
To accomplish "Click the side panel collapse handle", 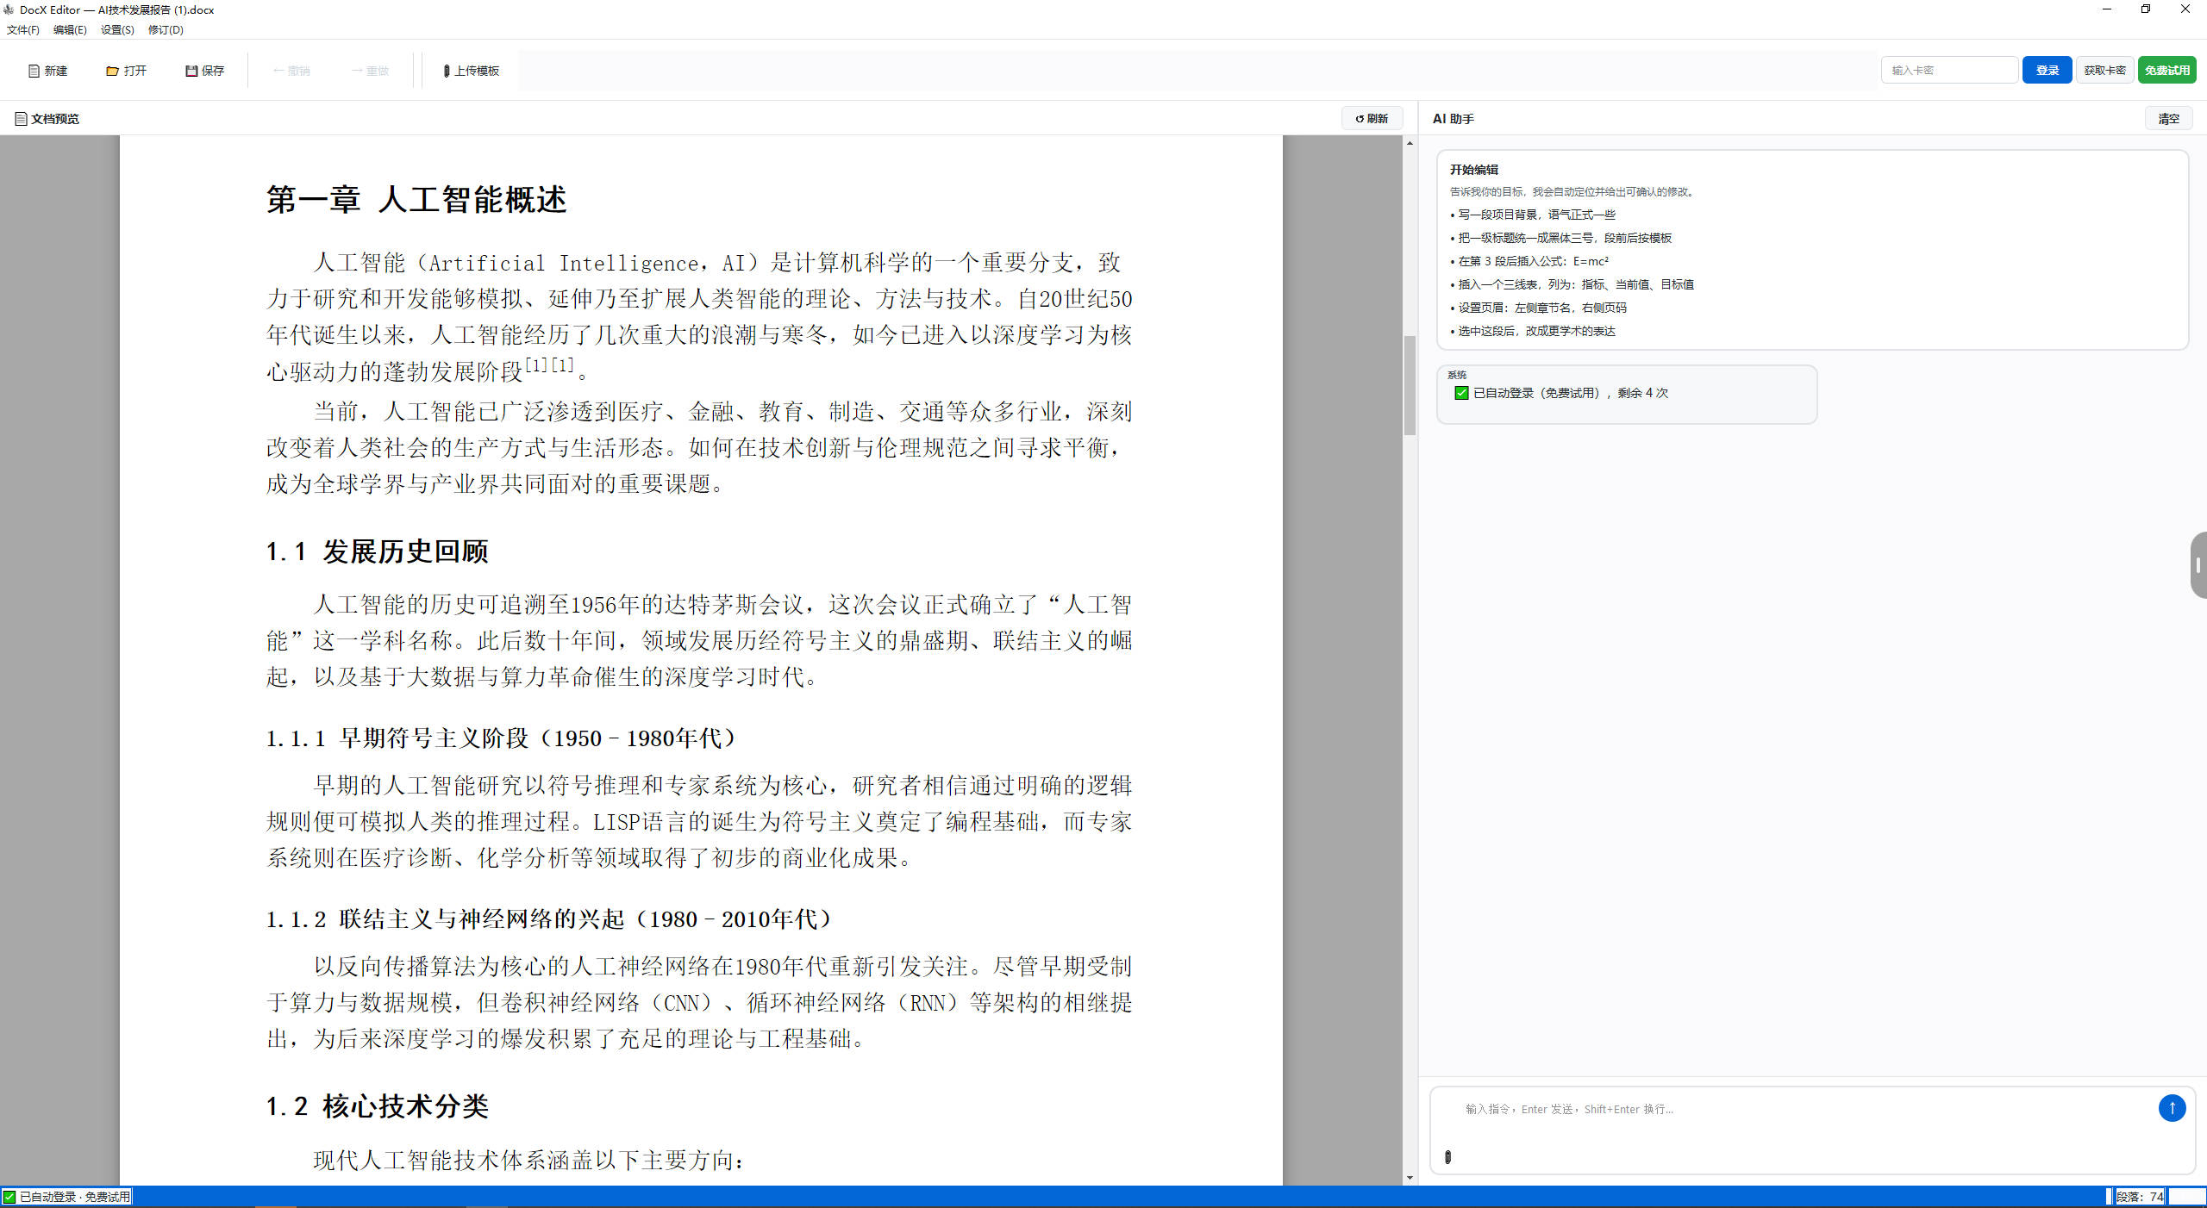I will [2198, 565].
